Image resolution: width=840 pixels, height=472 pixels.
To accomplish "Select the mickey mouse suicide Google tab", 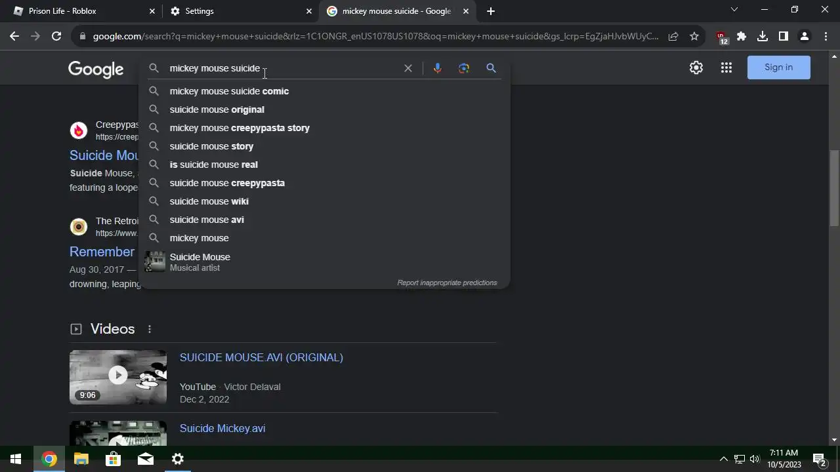I will [396, 11].
